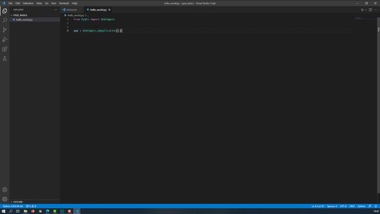Open the View menu
The height and width of the screenshot is (214, 380).
click(39, 4)
